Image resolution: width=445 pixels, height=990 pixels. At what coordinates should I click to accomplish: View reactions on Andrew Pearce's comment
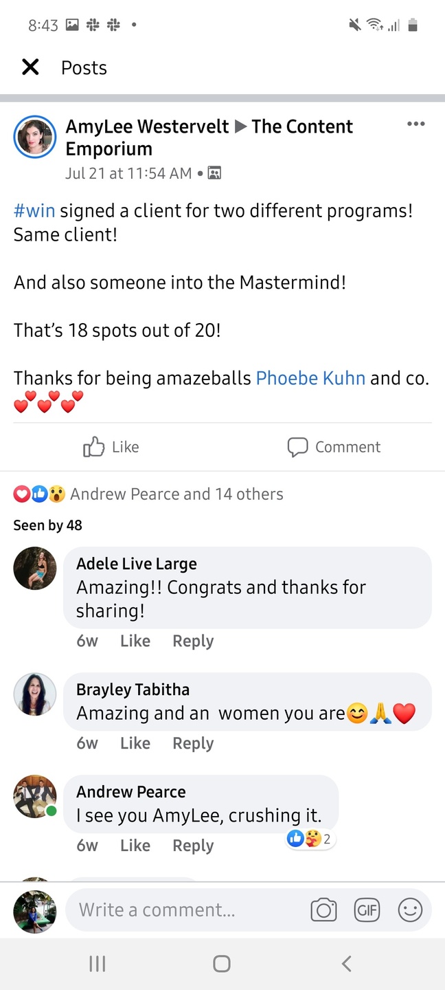310,839
